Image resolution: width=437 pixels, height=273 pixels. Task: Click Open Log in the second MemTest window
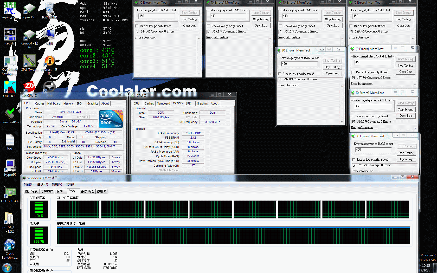[x=261, y=25]
